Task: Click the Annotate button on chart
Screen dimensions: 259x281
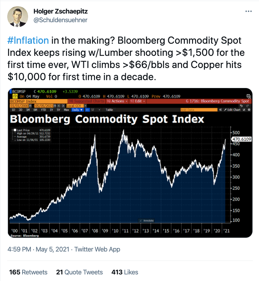Action: (x=147, y=221)
